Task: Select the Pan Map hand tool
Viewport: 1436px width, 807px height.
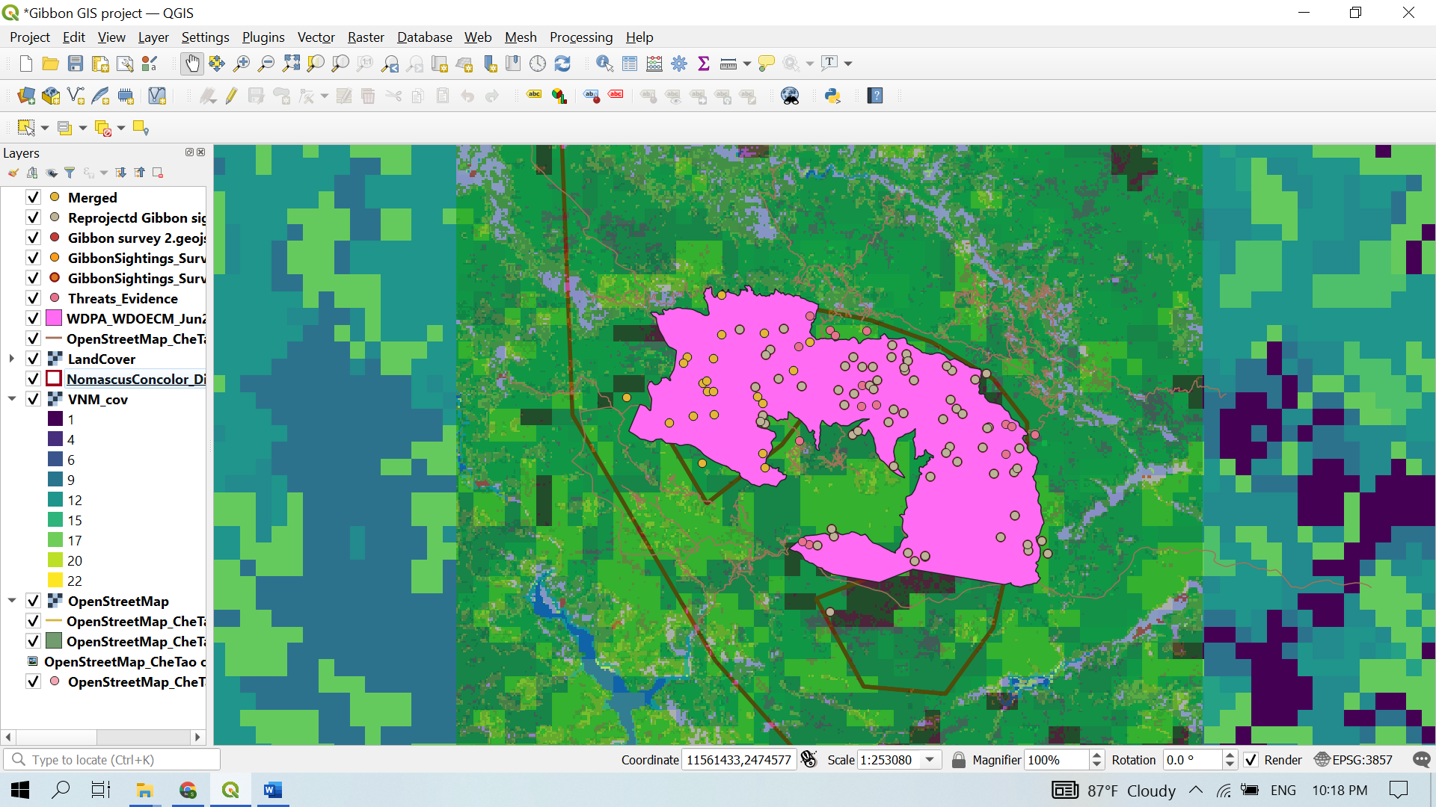Action: [x=192, y=64]
